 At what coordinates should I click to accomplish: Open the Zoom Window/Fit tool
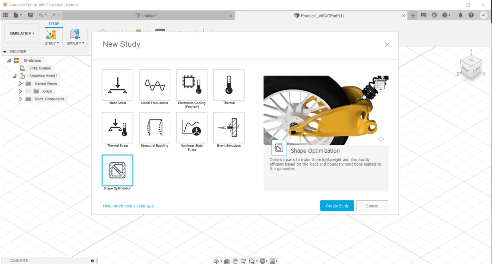point(252,261)
